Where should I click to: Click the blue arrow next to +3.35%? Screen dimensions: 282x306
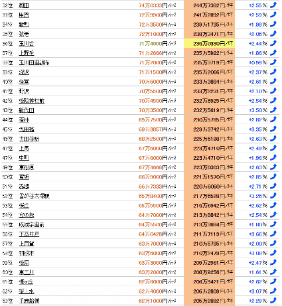click(x=273, y=129)
